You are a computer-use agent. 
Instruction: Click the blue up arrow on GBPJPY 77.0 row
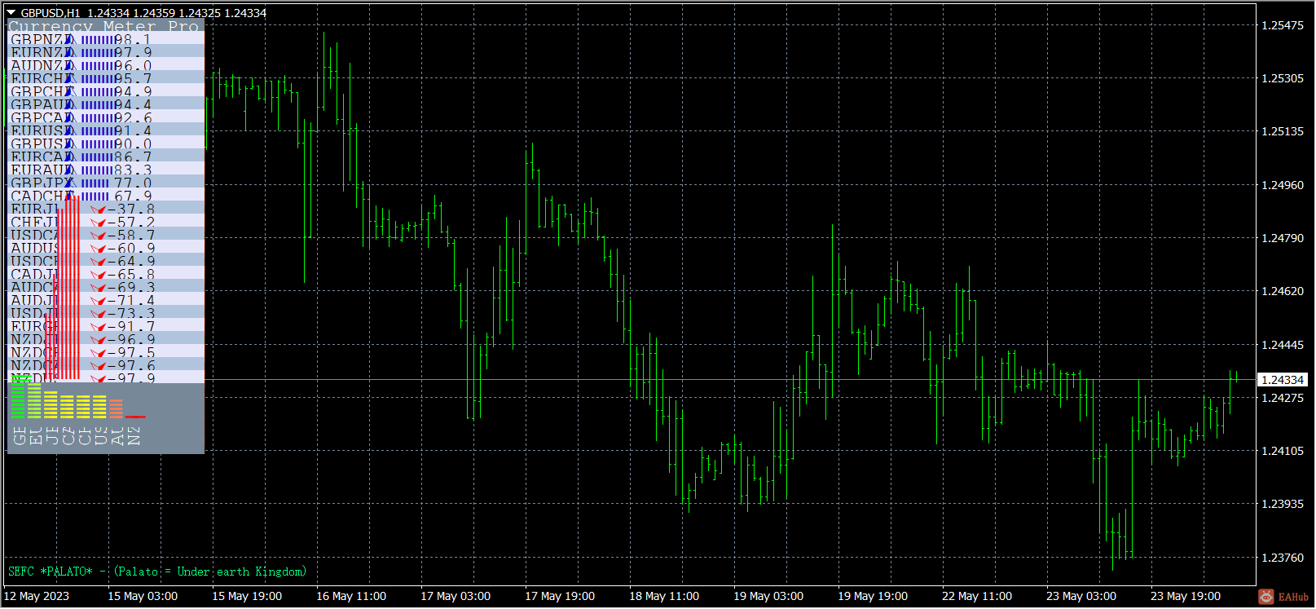pos(70,183)
